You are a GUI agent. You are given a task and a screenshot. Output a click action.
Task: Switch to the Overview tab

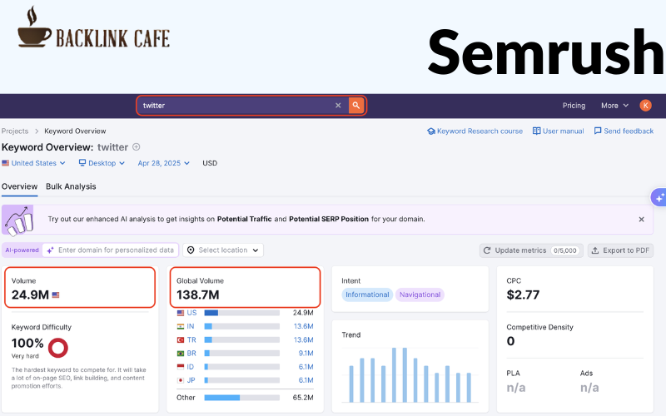[x=19, y=186]
